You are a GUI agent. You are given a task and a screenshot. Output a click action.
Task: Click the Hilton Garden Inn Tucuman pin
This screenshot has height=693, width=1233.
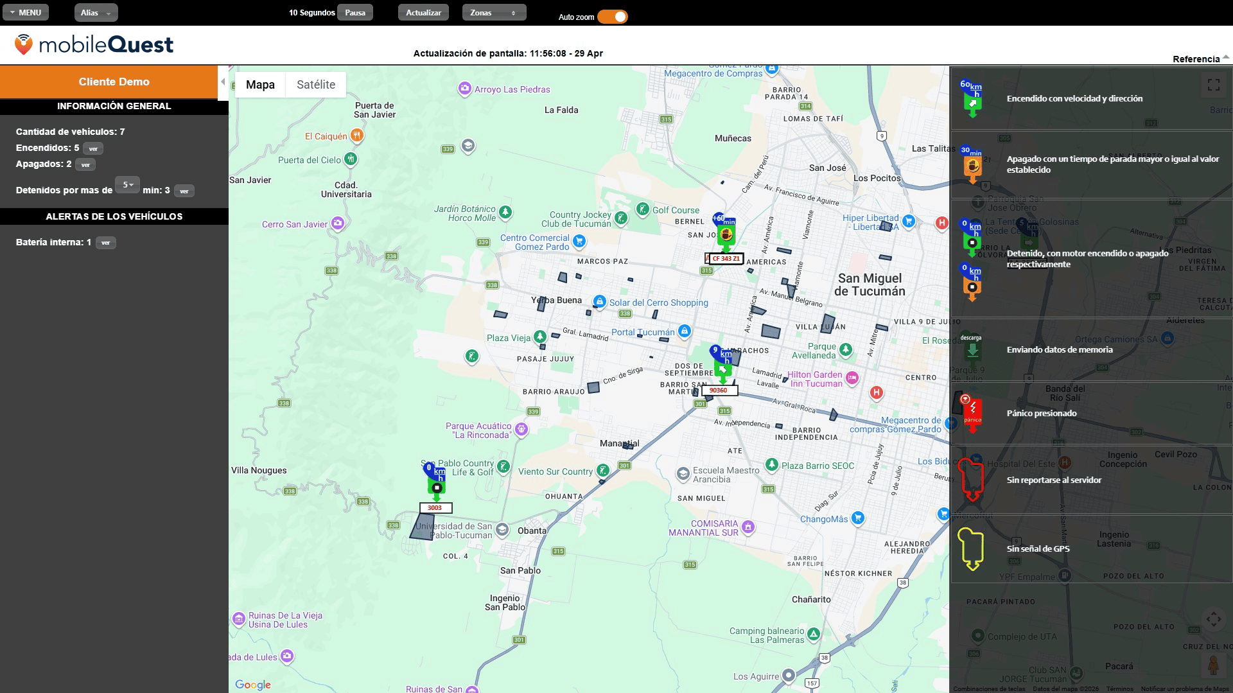click(852, 378)
